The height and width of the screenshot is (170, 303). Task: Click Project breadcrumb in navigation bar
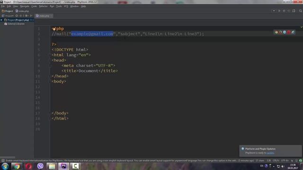click(8, 11)
